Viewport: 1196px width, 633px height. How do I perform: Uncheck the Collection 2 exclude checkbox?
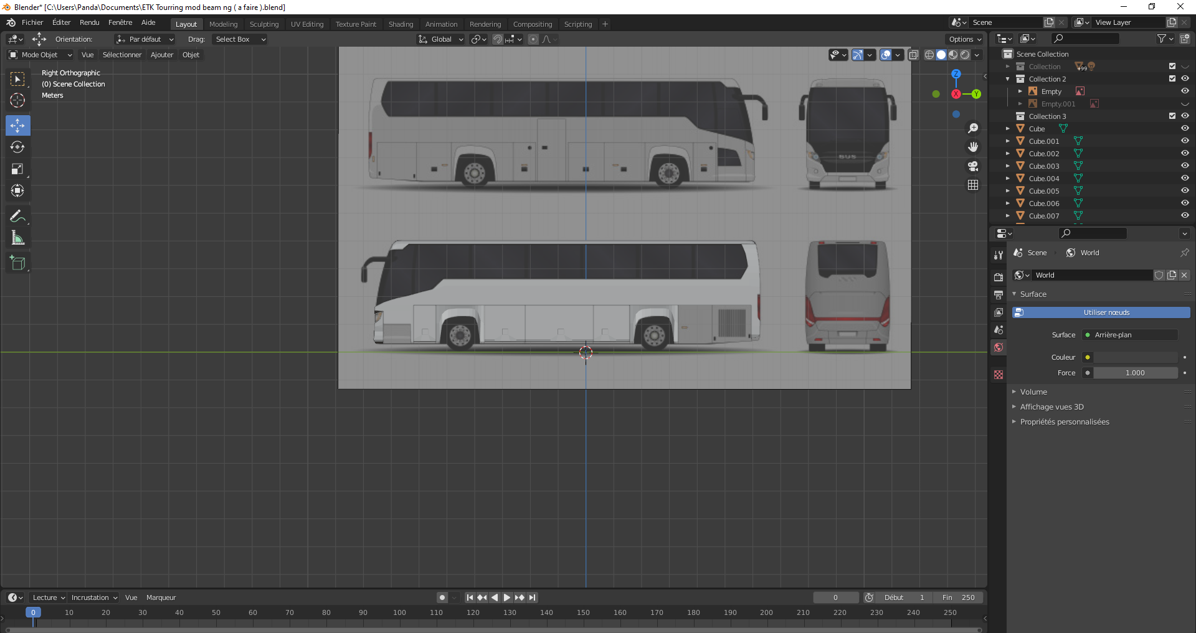(1172, 79)
